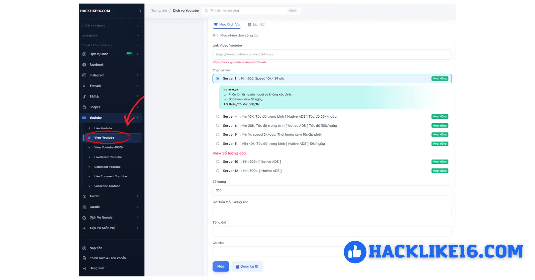Open the Quản Lý ID button
Viewport: 535px width, 280px height.
[247, 267]
